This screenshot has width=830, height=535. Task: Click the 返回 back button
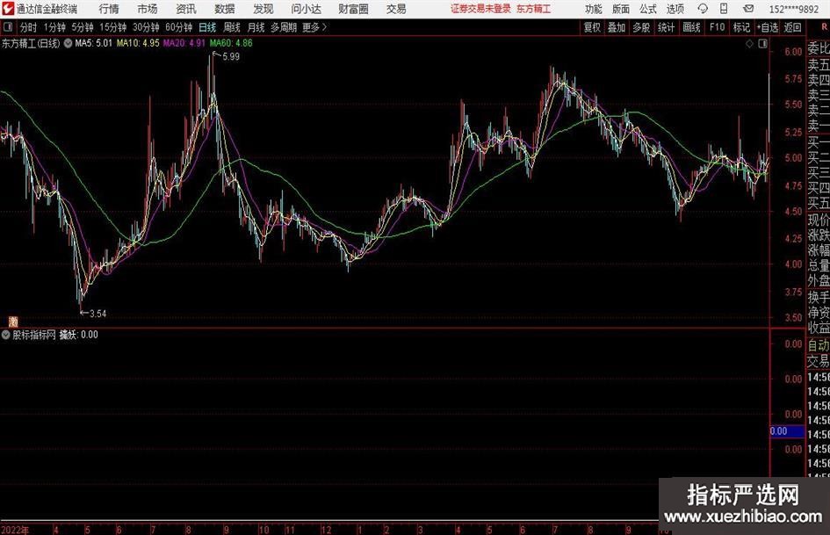tap(792, 27)
